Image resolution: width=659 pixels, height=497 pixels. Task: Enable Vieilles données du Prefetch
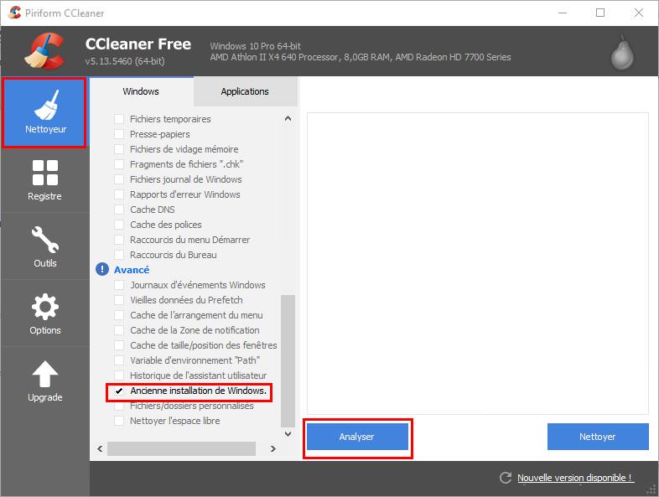[119, 300]
